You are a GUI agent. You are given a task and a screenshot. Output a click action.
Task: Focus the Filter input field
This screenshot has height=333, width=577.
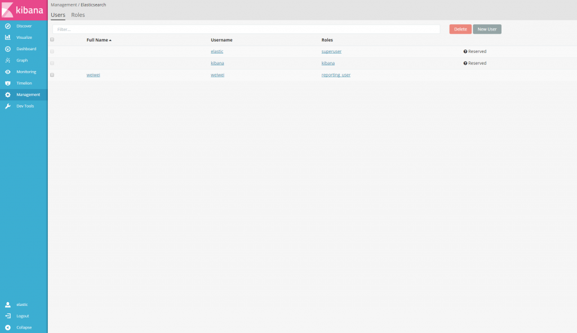click(246, 29)
